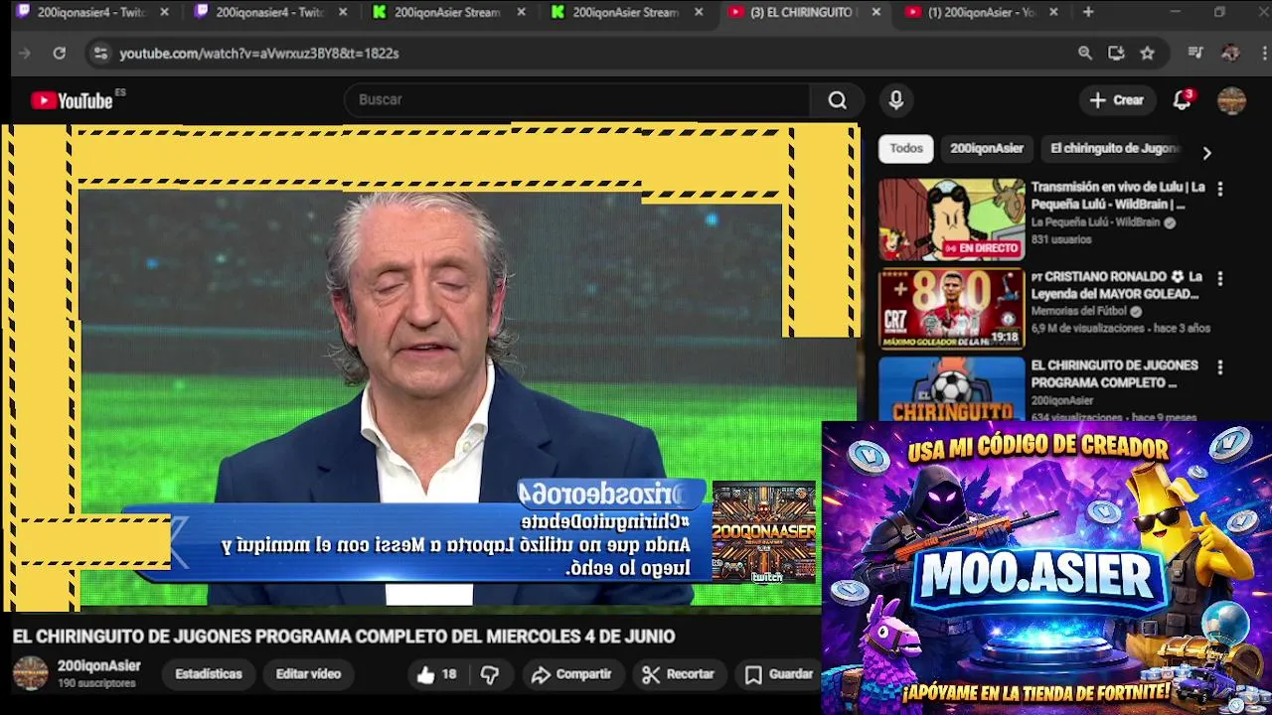
Task: Open 200iqonAsier channel name link
Action: click(x=98, y=666)
